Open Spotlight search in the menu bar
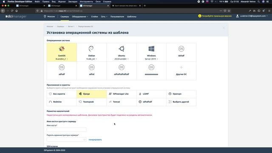The height and width of the screenshot is (153, 272). tap(259, 2)
